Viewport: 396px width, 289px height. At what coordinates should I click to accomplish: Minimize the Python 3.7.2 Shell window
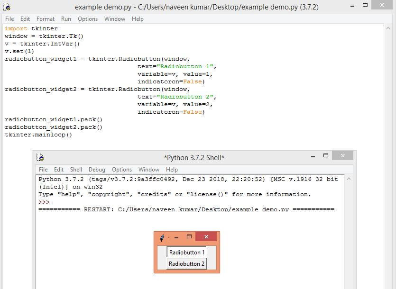pos(313,156)
